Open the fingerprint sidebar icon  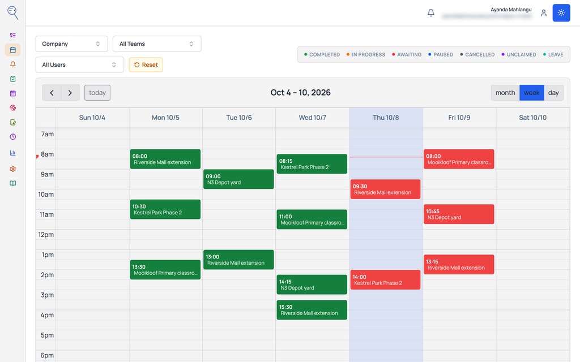click(x=12, y=108)
